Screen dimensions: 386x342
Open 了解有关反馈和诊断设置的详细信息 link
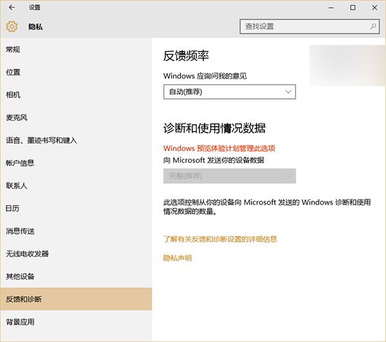(x=220, y=239)
